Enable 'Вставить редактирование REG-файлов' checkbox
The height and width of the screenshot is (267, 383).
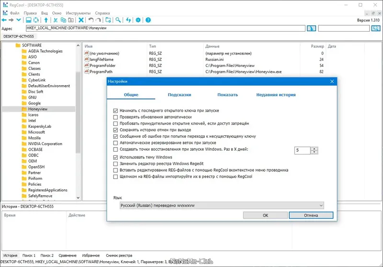pyautogui.click(x=115, y=170)
